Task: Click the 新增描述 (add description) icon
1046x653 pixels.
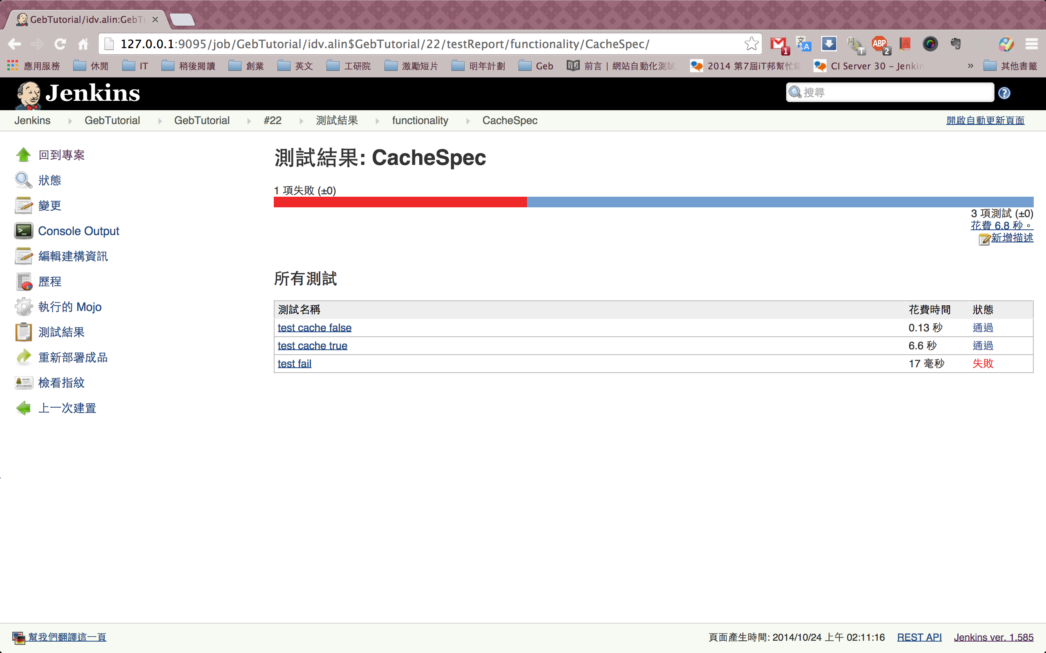Action: click(985, 238)
